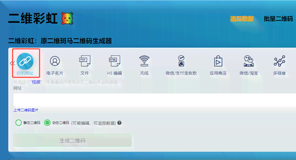Open the 追踪数据 menu item
The height and width of the screenshot is (160, 296).
tap(242, 19)
